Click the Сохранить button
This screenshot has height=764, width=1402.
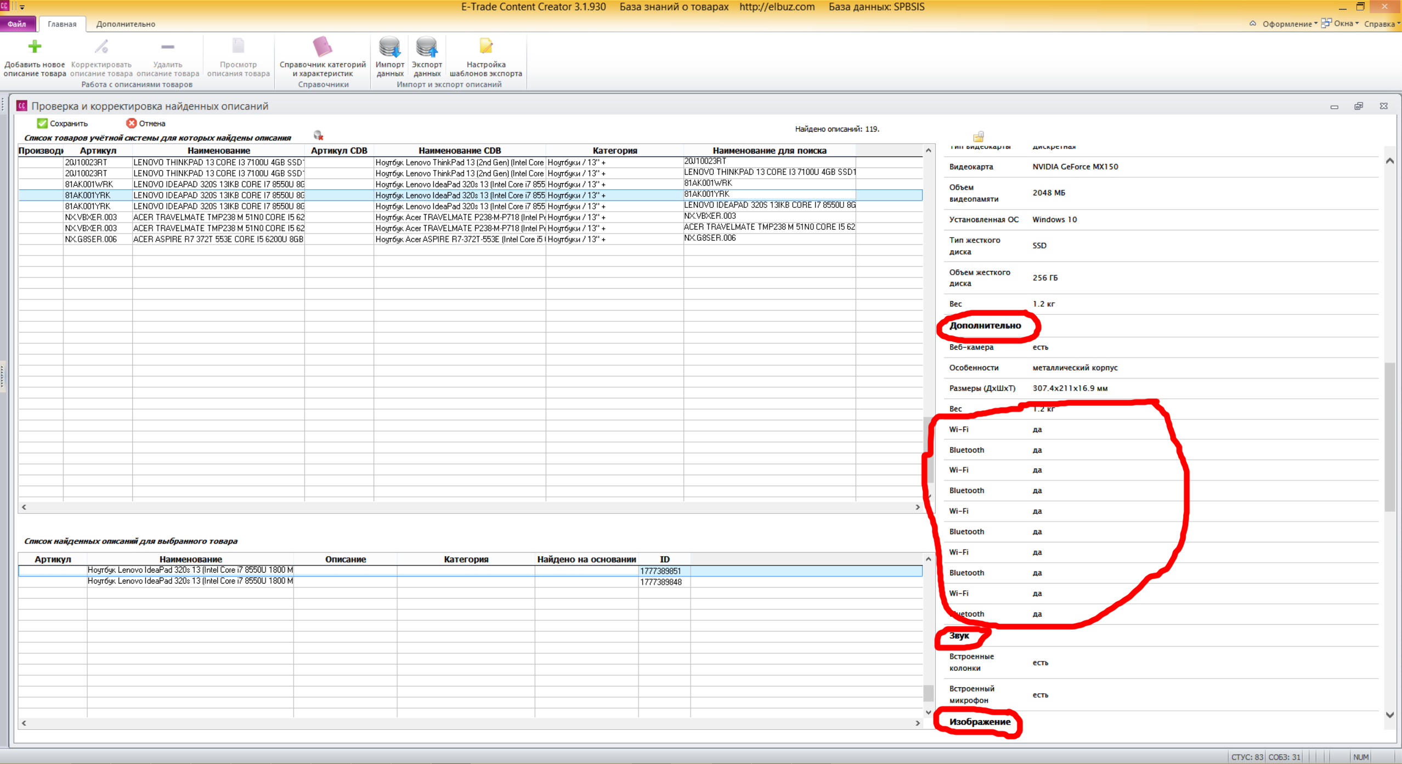point(63,123)
